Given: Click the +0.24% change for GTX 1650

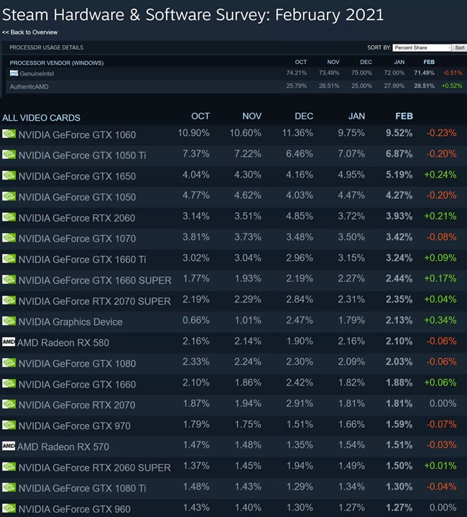Looking at the screenshot, I should 440,175.
